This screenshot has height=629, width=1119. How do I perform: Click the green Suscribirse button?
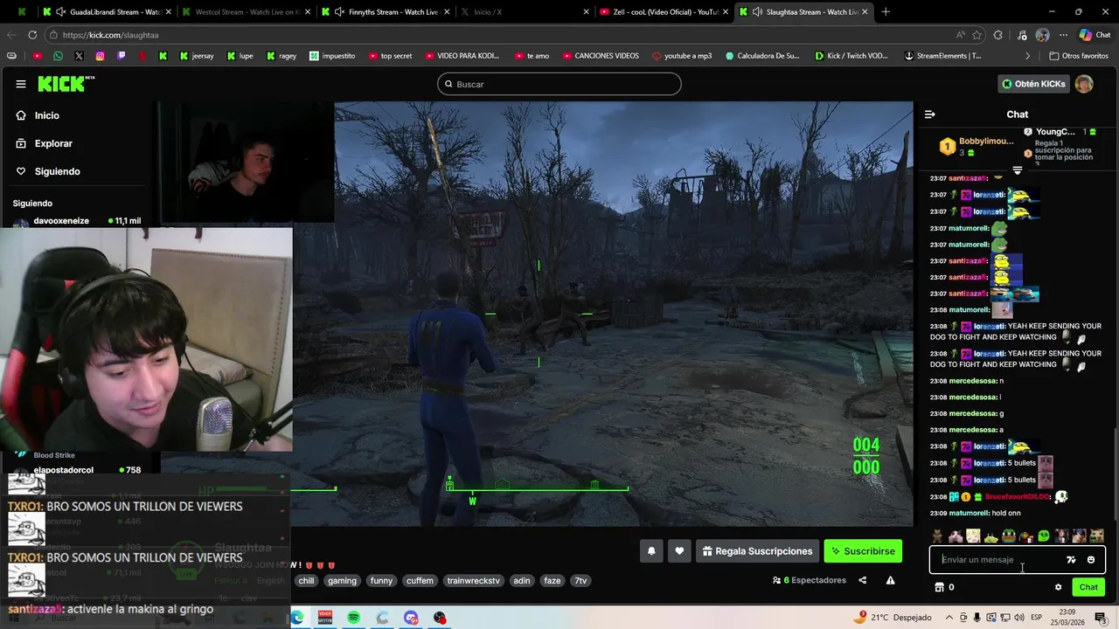[863, 551]
